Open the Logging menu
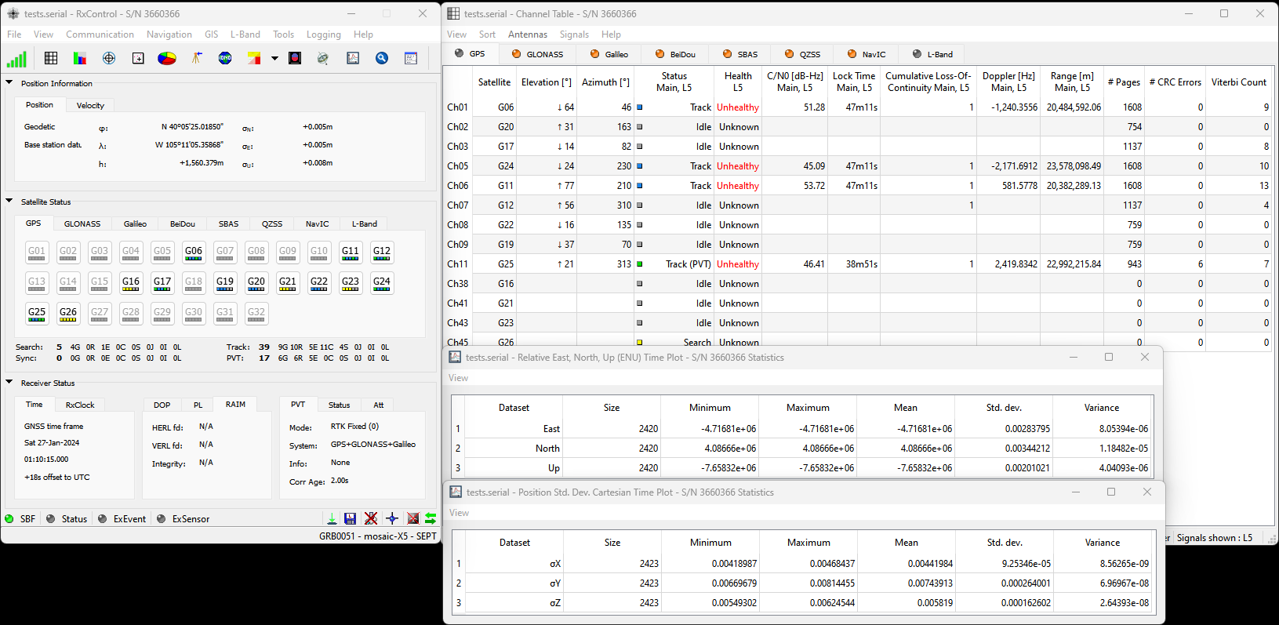Viewport: 1279px width, 625px height. pos(324,35)
